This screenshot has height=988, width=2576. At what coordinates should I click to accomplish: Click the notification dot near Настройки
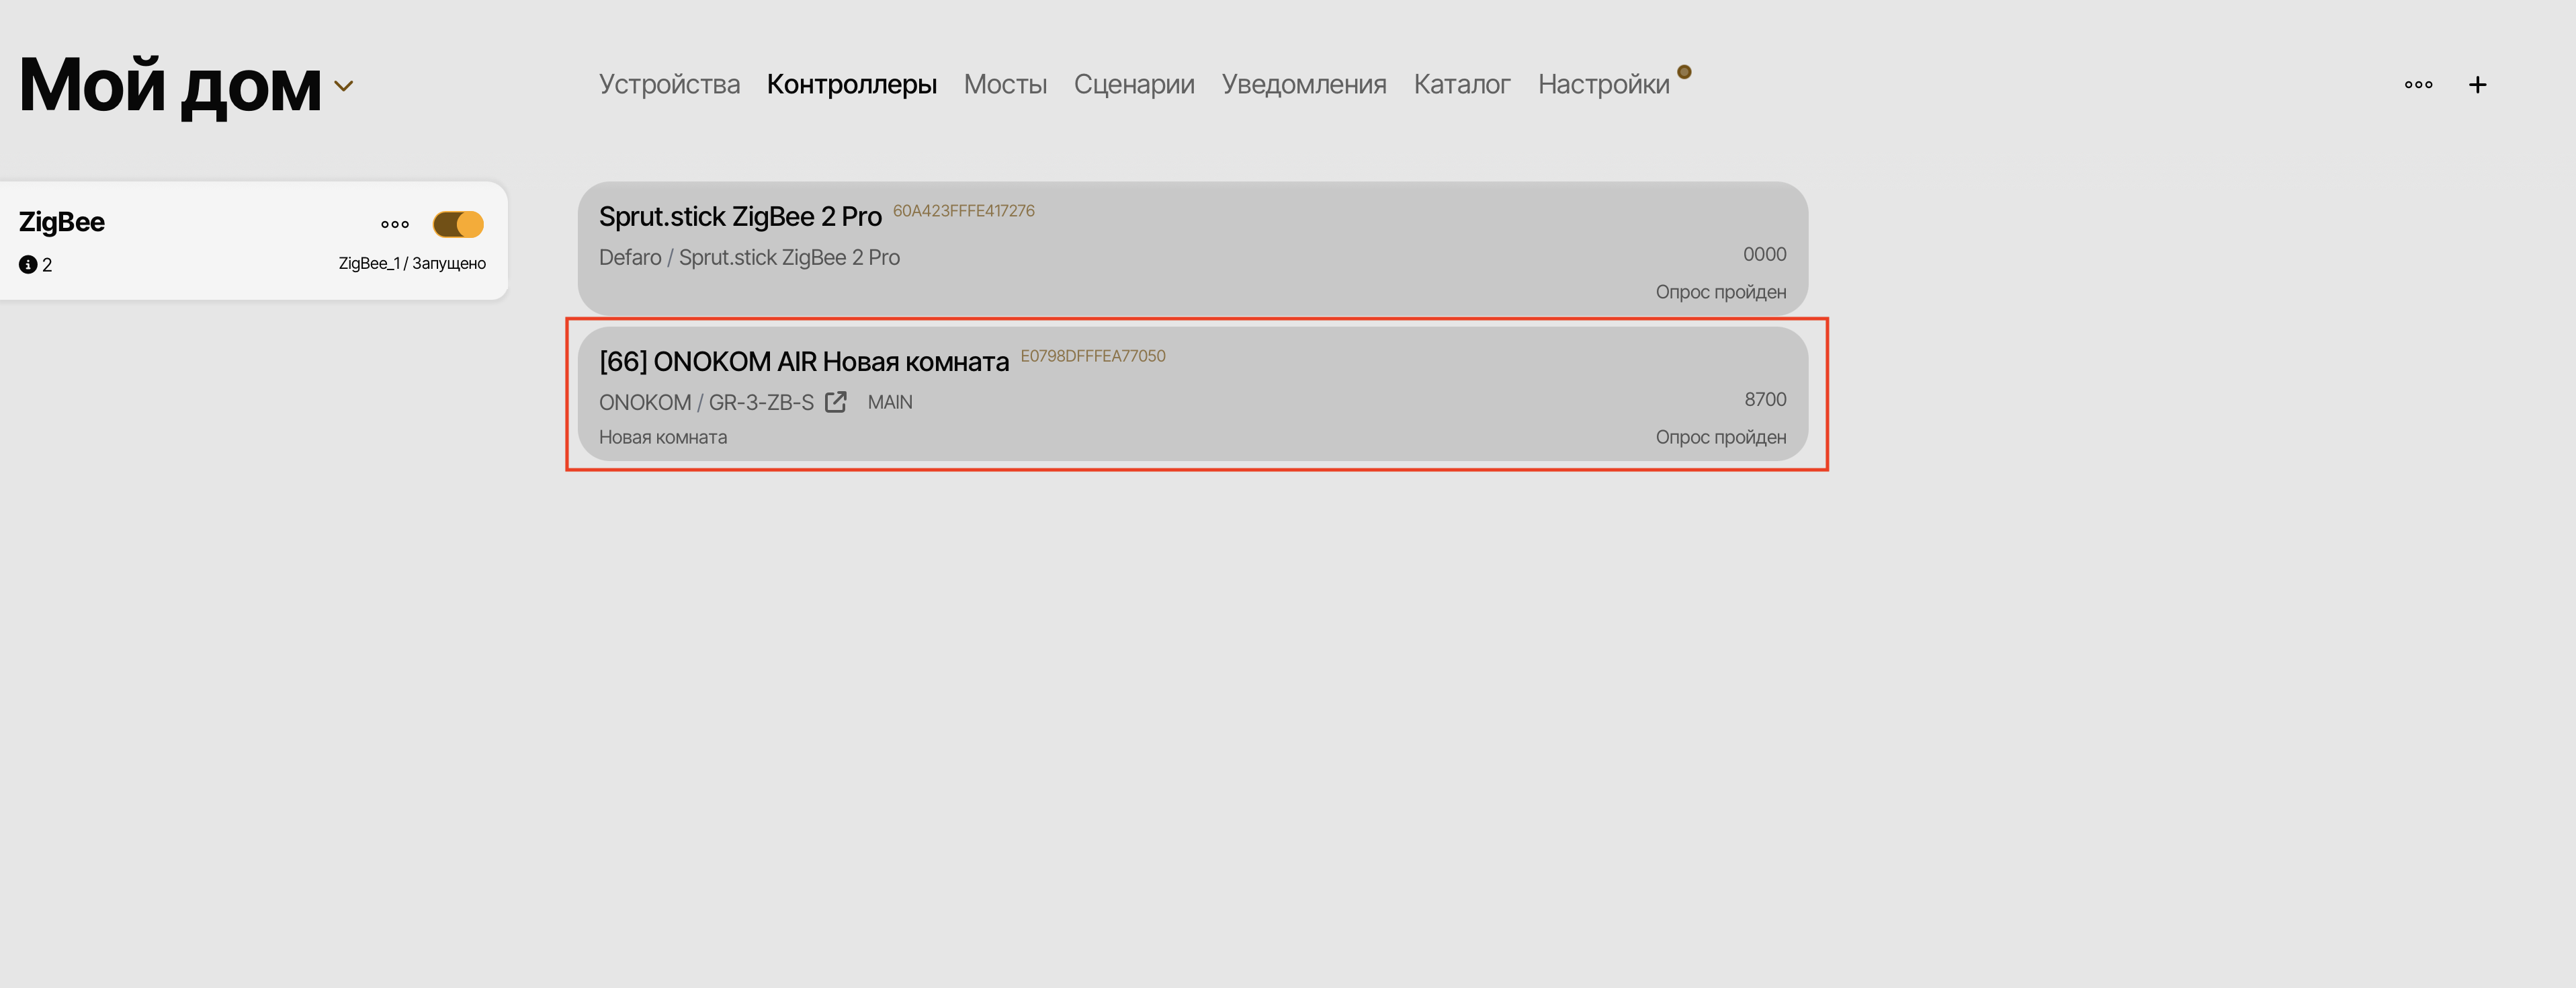(x=1684, y=72)
